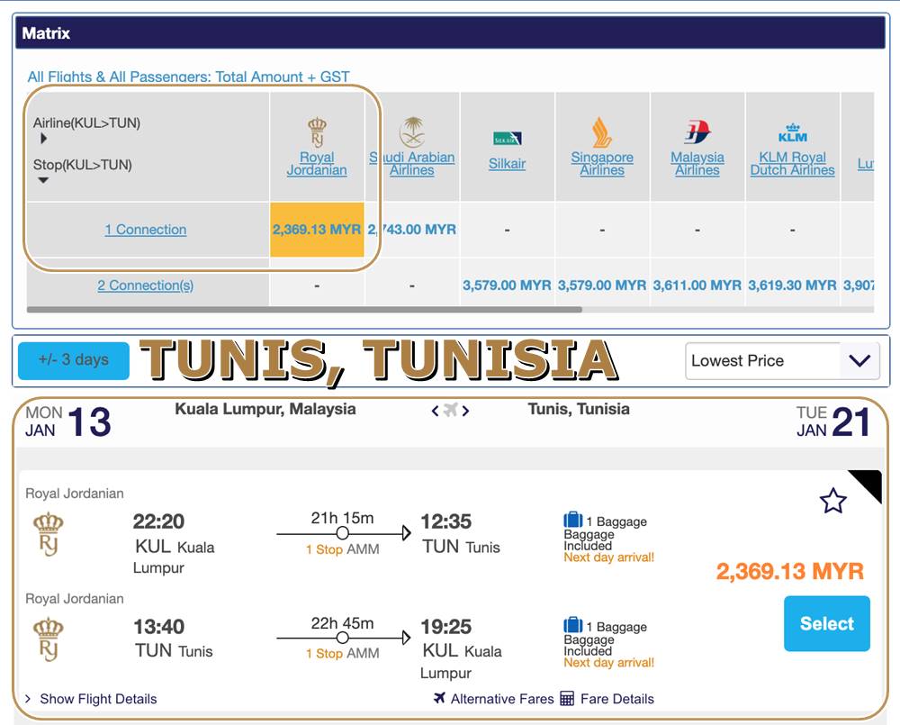This screenshot has width=900, height=725.
Task: Click the orange 2,369.13 MYR total price
Action: pos(790,571)
